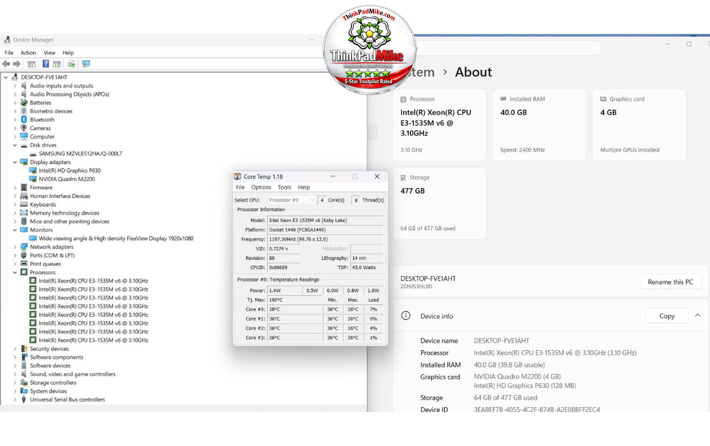The width and height of the screenshot is (710, 446).
Task: Click the Frequency value 1197.36MHz field
Action: (325, 239)
